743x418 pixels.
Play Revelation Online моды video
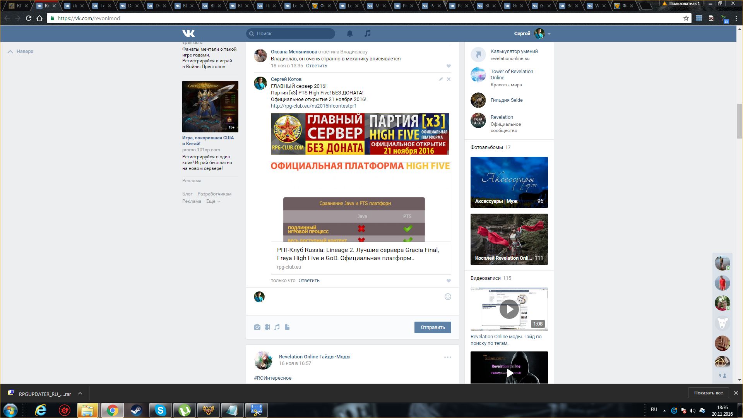(x=509, y=309)
